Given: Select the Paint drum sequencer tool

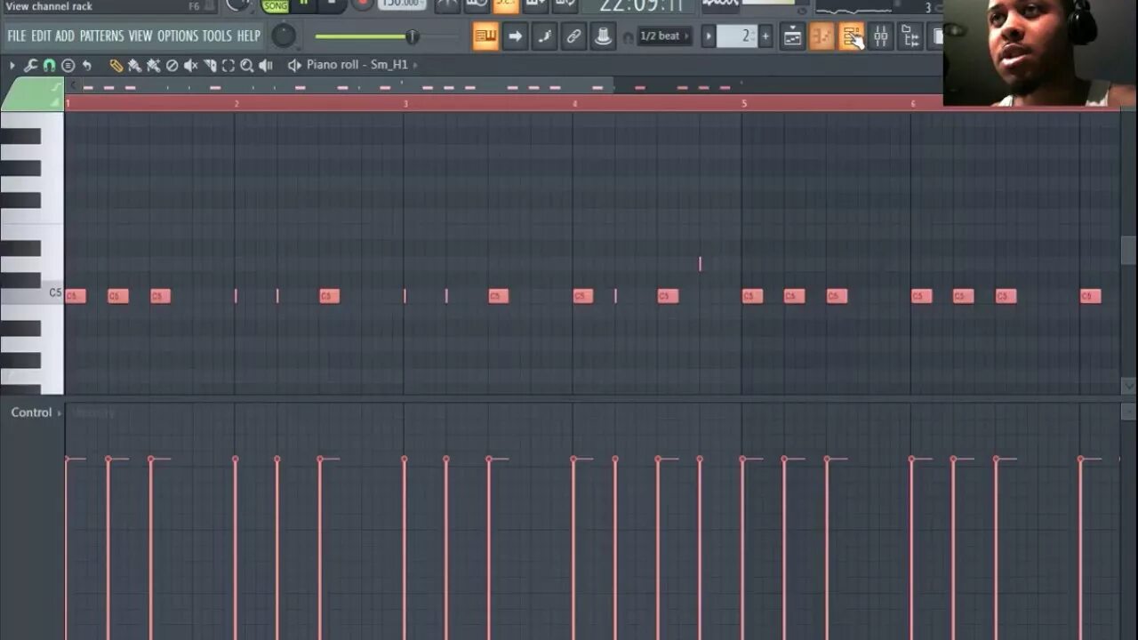Looking at the screenshot, I should pos(153,65).
